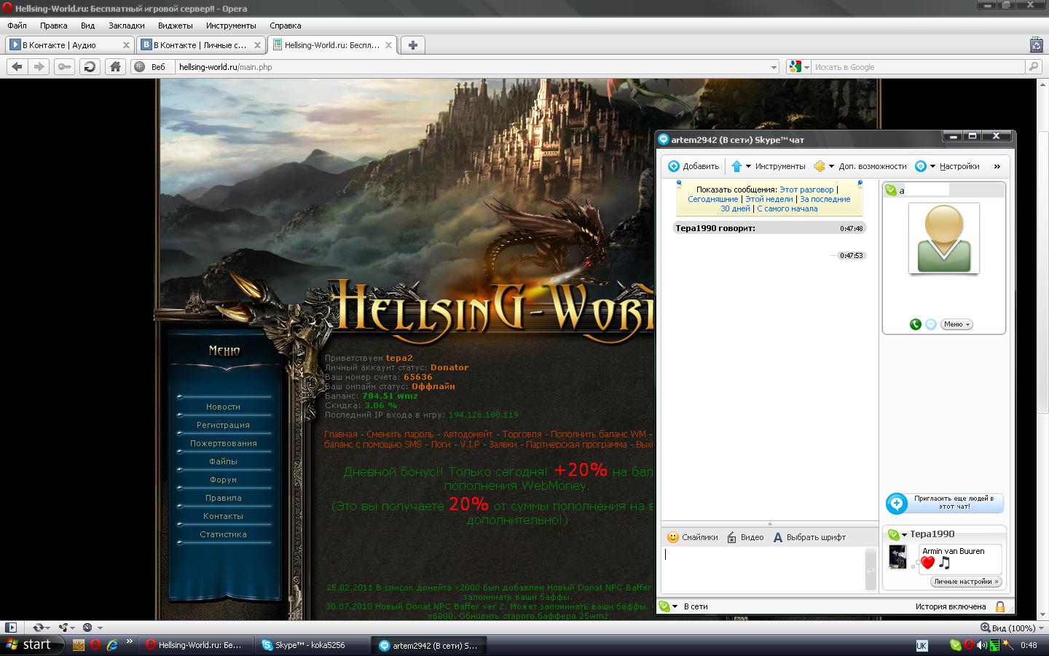Click the Сменить пароль link
Image resolution: width=1049 pixels, height=656 pixels.
coord(400,434)
